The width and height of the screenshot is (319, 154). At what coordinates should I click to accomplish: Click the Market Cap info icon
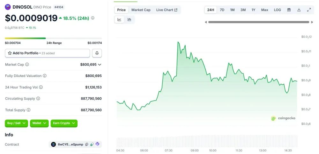pyautogui.click(x=27, y=65)
